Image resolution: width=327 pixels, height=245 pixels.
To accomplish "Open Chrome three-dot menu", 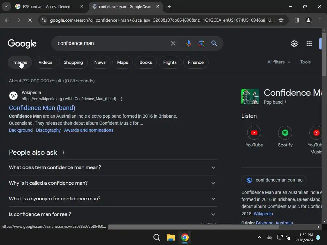I will point(320,20).
